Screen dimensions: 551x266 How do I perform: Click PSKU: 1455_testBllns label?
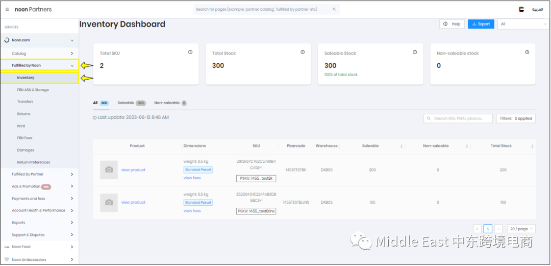coord(256,211)
